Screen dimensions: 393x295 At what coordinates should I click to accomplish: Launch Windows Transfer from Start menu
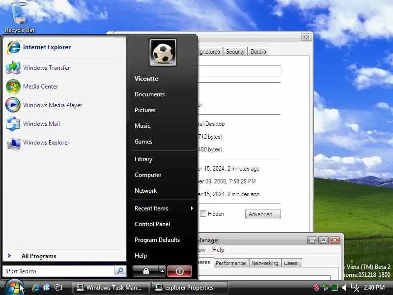(38, 68)
